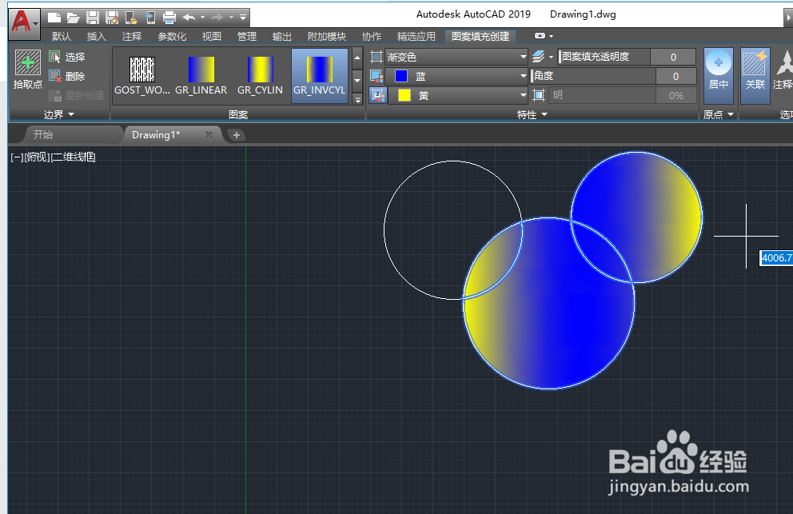The height and width of the screenshot is (514, 793).
Task: Click the tint value field showing 0%
Action: coord(675,96)
